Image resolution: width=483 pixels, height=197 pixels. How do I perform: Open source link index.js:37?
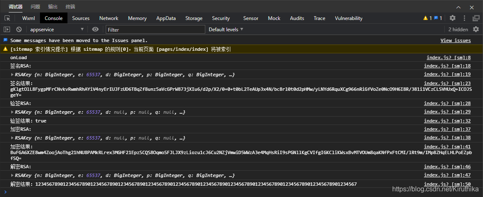(447, 129)
